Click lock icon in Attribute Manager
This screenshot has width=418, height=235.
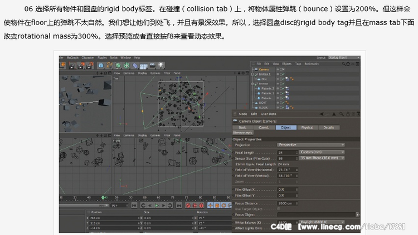pos(348,114)
